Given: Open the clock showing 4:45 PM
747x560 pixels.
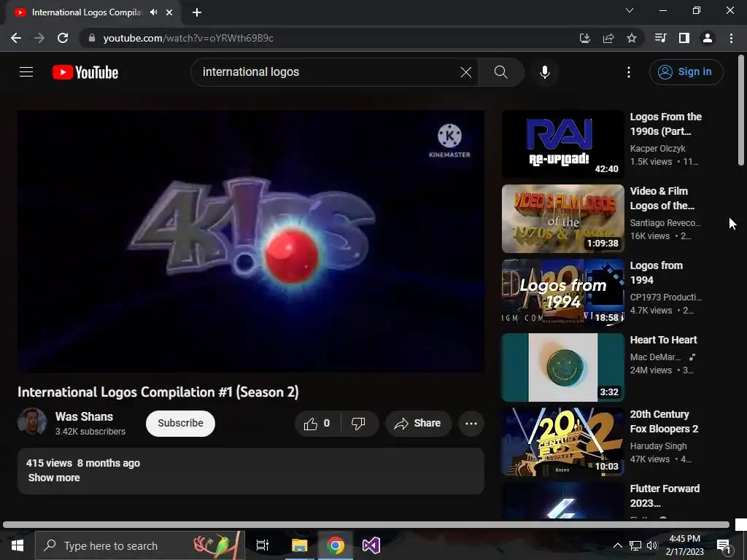Looking at the screenshot, I should [684, 545].
